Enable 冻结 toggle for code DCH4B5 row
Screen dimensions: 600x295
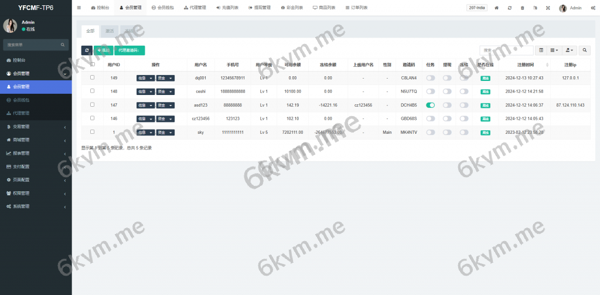[x=464, y=105]
